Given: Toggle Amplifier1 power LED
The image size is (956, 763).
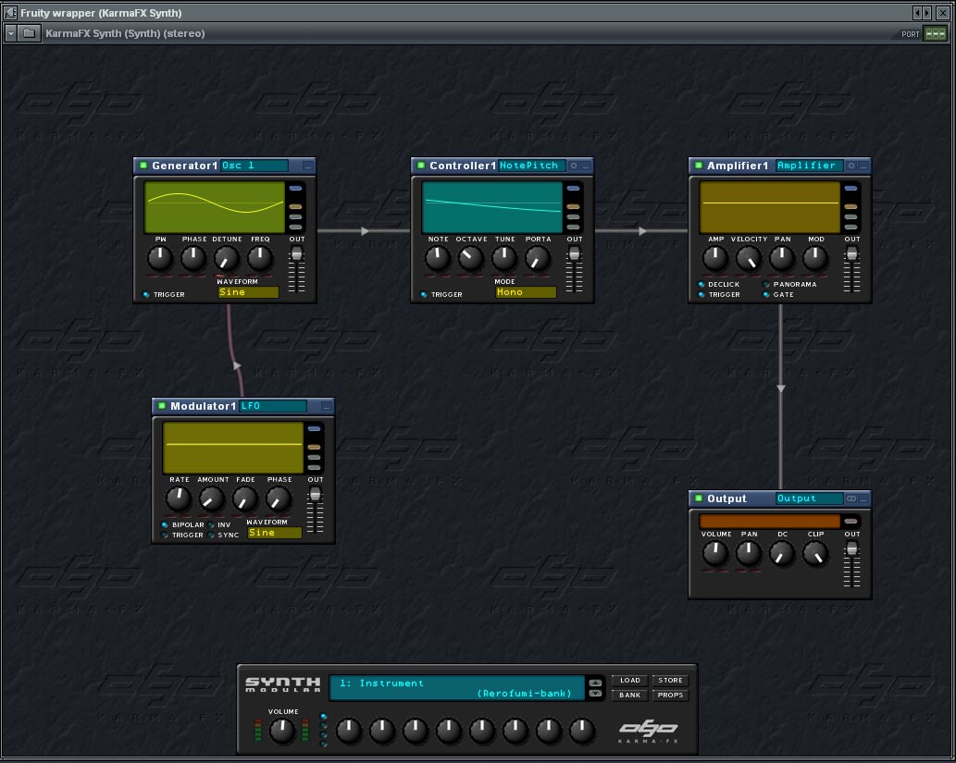Looking at the screenshot, I should 699,166.
